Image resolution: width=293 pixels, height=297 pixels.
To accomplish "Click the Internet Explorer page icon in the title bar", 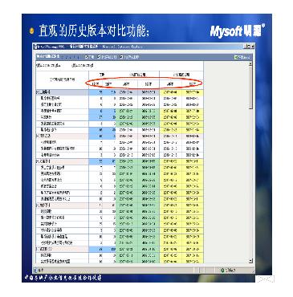I will 35,47.
